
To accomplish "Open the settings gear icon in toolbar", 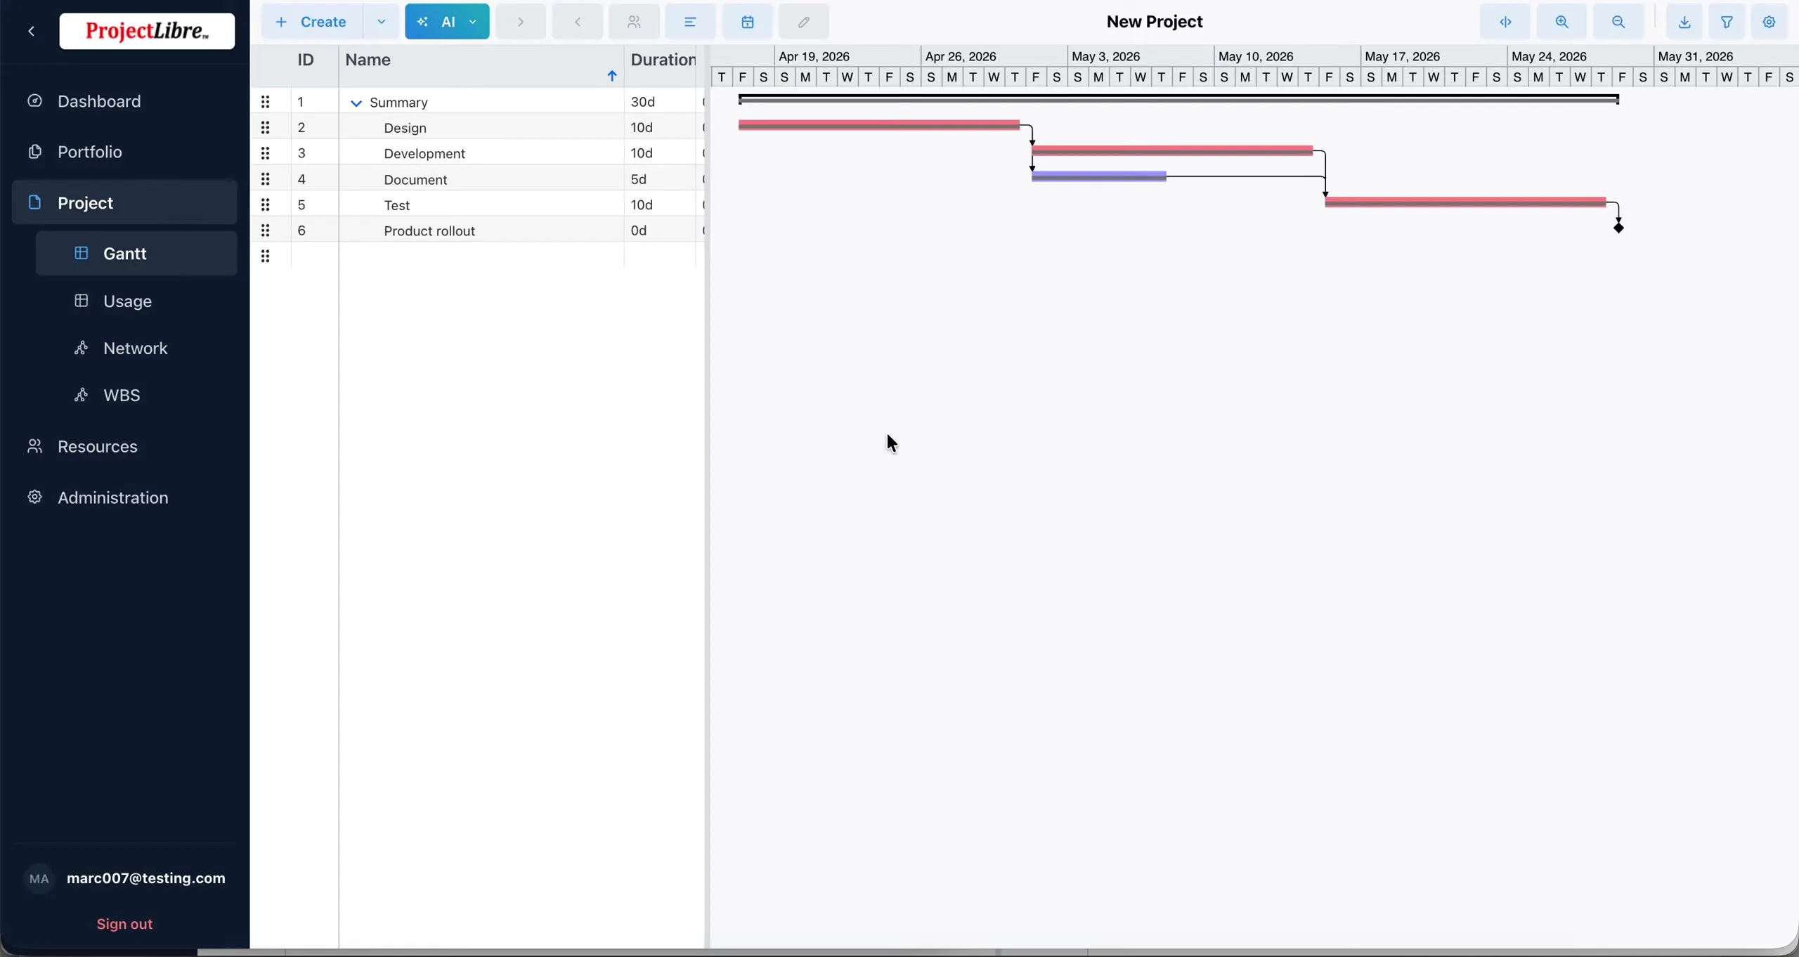I will 1769,22.
